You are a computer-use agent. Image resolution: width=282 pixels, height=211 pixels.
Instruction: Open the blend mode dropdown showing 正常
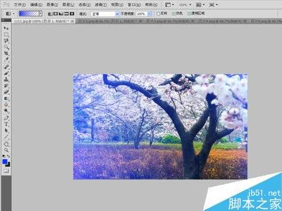click(x=105, y=14)
